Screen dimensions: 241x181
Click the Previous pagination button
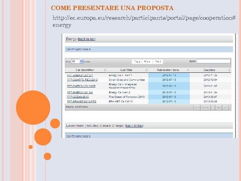tap(205, 108)
